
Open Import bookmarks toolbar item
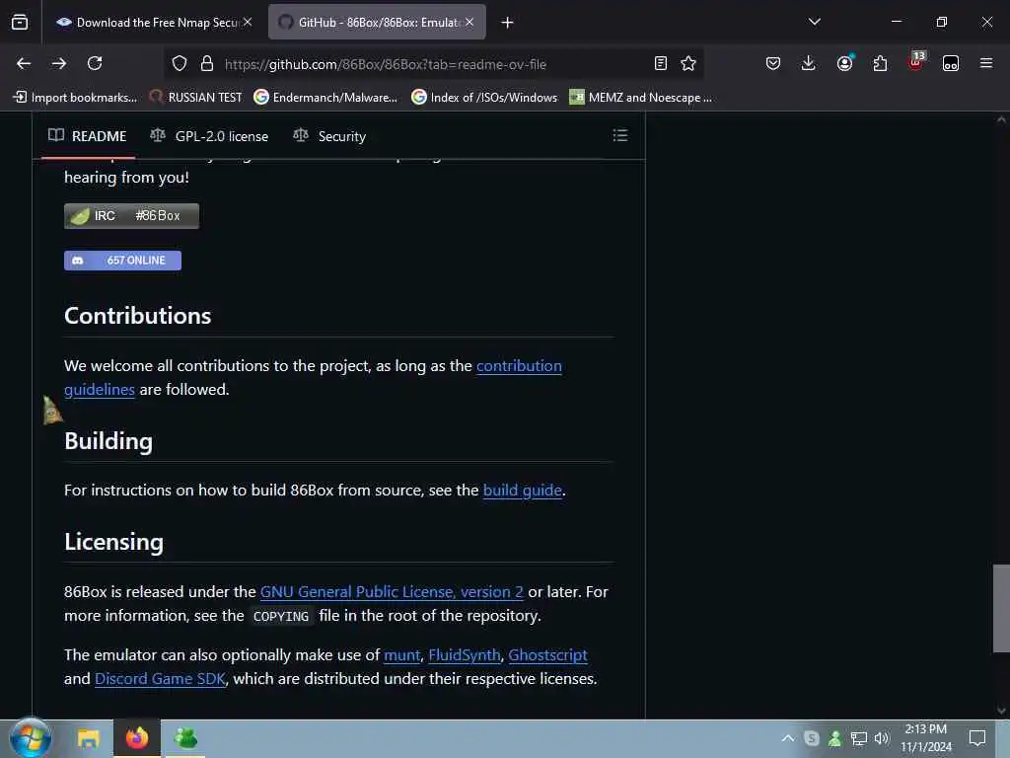(x=75, y=98)
